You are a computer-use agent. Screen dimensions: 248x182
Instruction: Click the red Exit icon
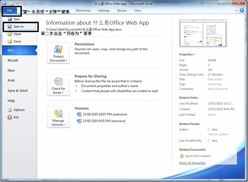click(x=10, y=117)
